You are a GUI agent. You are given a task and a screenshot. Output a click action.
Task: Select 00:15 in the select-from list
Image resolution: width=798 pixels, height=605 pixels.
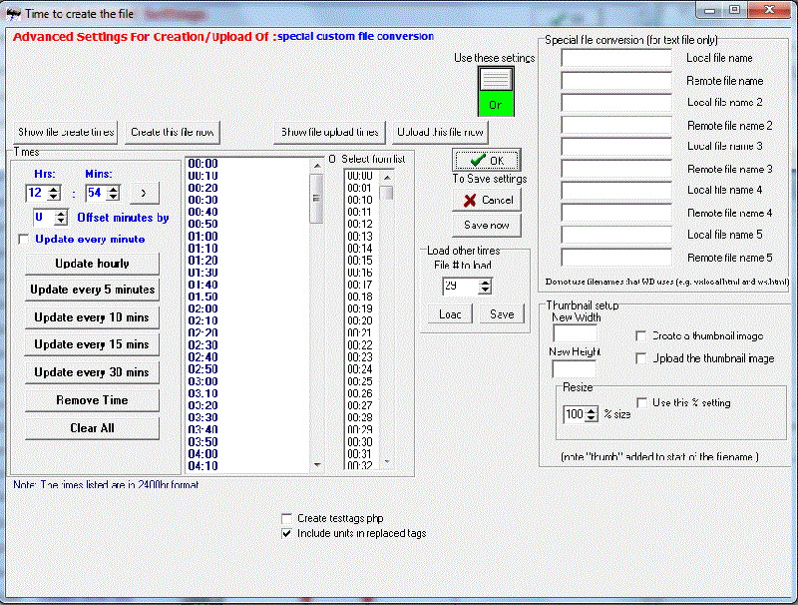coord(360,261)
